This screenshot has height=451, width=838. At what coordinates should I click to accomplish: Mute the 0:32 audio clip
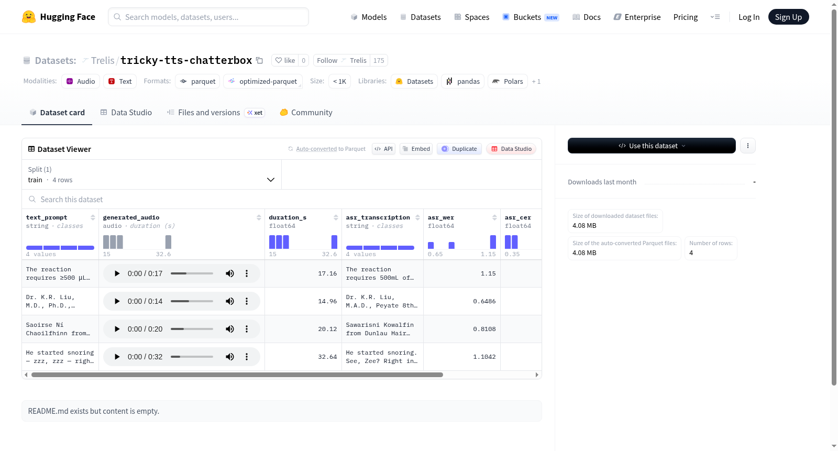[230, 357]
